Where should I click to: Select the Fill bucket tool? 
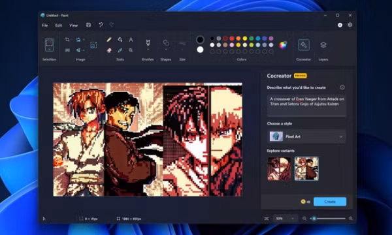[x=120, y=39]
